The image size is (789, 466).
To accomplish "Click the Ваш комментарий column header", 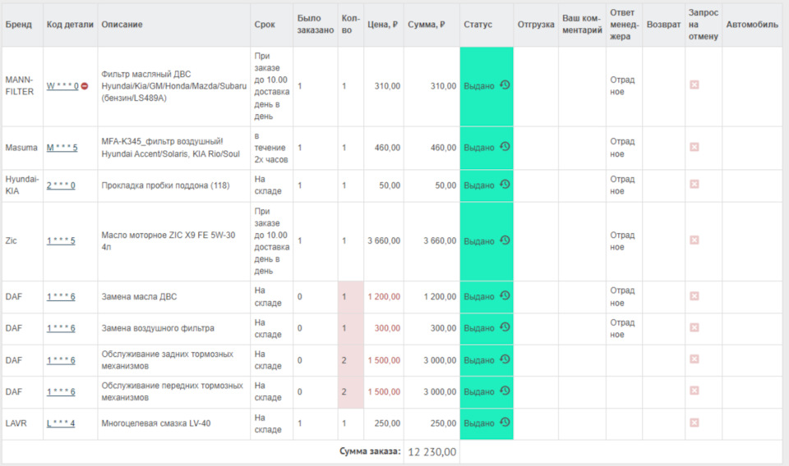I will (x=582, y=24).
